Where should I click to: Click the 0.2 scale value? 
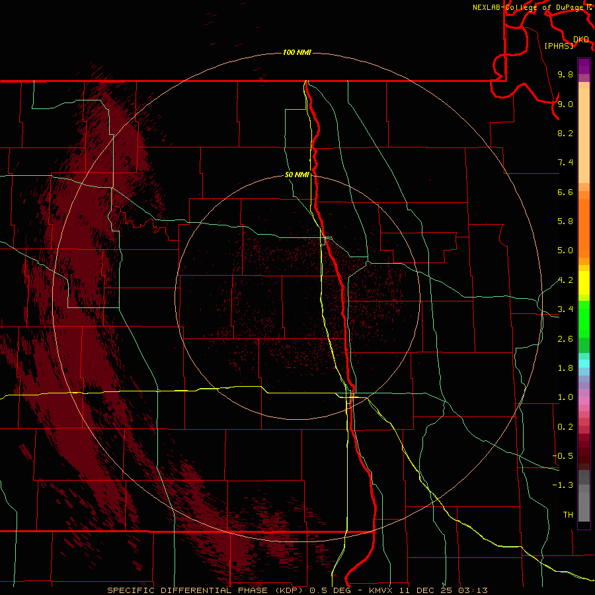tap(565, 427)
